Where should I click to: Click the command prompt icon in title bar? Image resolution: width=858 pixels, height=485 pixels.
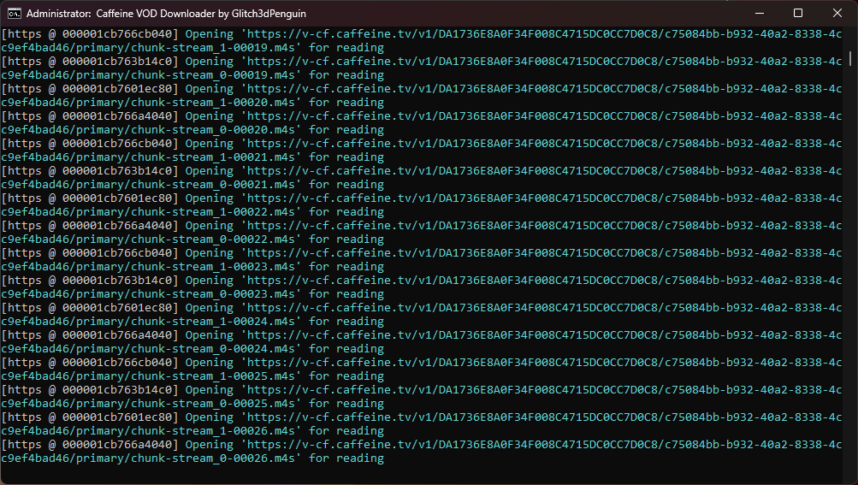(15, 13)
